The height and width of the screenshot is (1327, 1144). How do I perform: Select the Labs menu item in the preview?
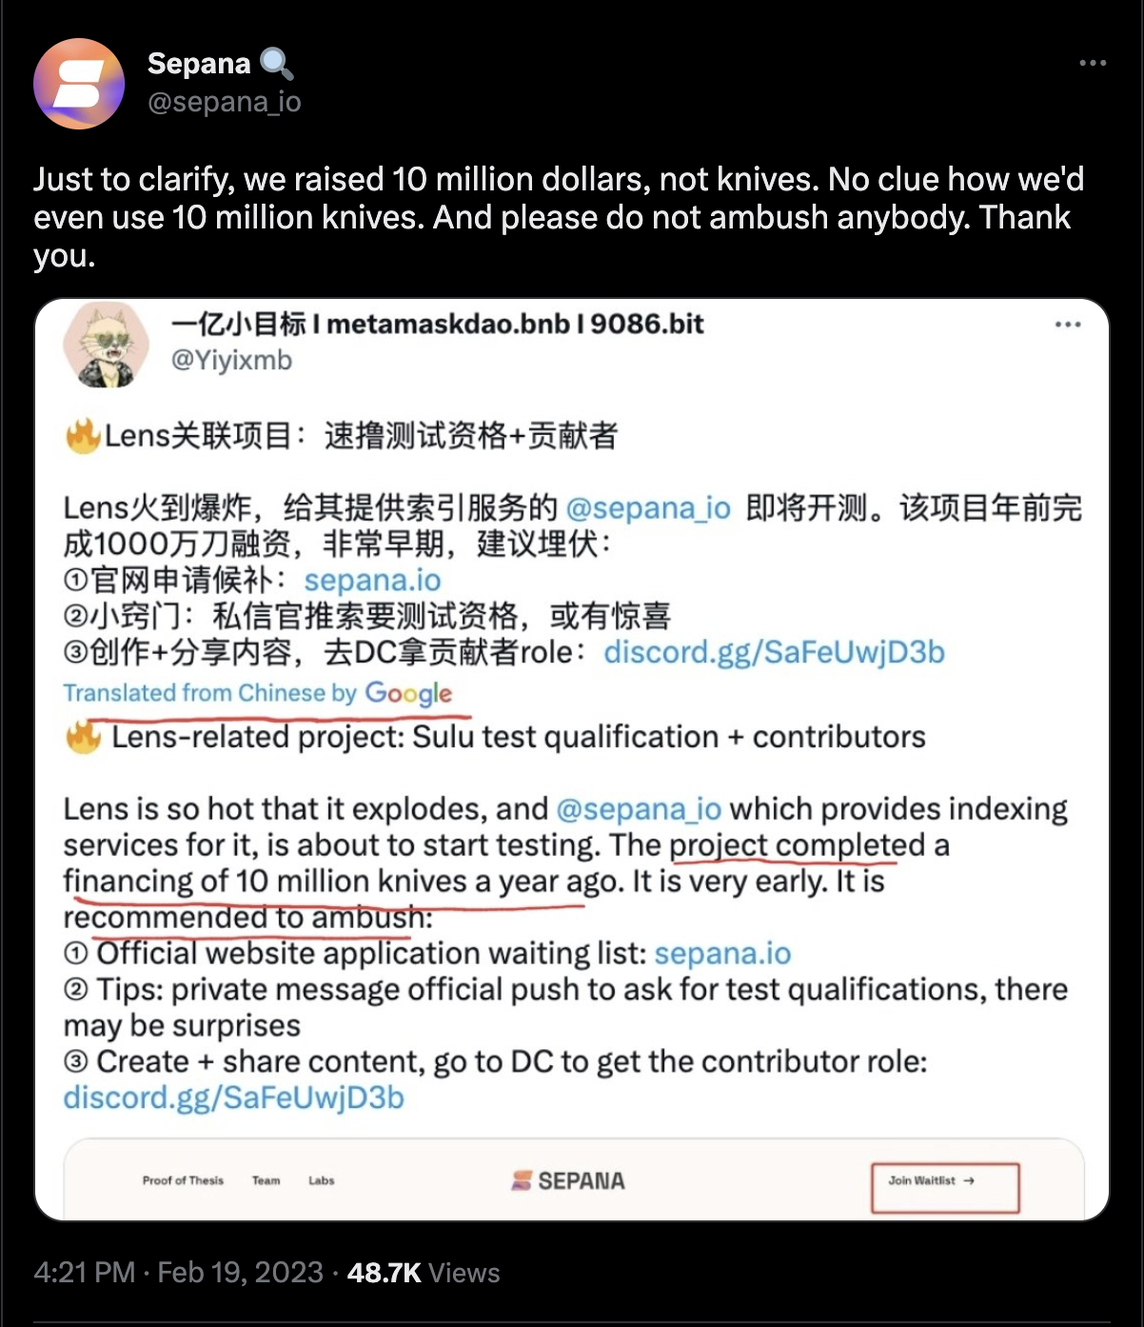click(x=322, y=1180)
